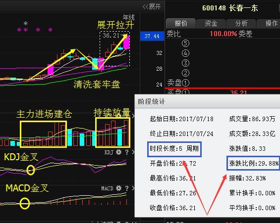Click the 平均换手 0.00% entry
The height and width of the screenshot is (223, 280).
(252, 208)
